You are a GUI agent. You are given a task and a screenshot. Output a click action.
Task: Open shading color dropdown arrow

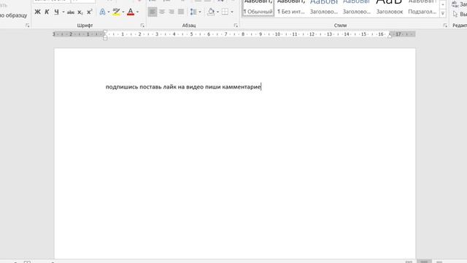point(217,12)
